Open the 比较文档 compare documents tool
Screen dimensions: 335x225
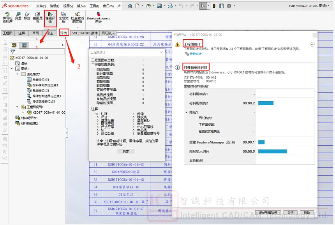click(x=63, y=17)
